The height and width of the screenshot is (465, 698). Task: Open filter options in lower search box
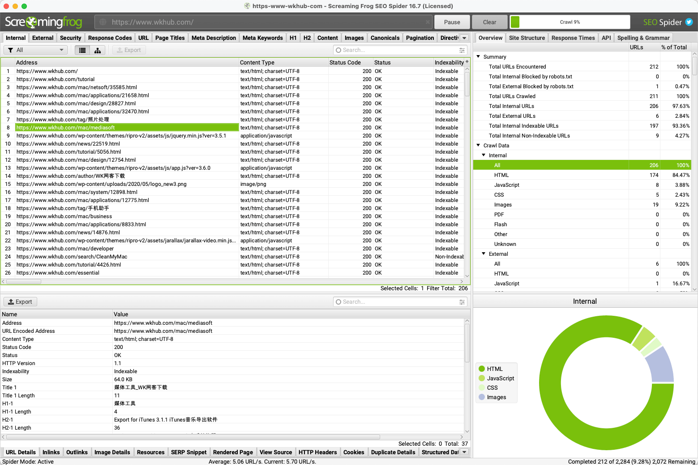coord(462,302)
